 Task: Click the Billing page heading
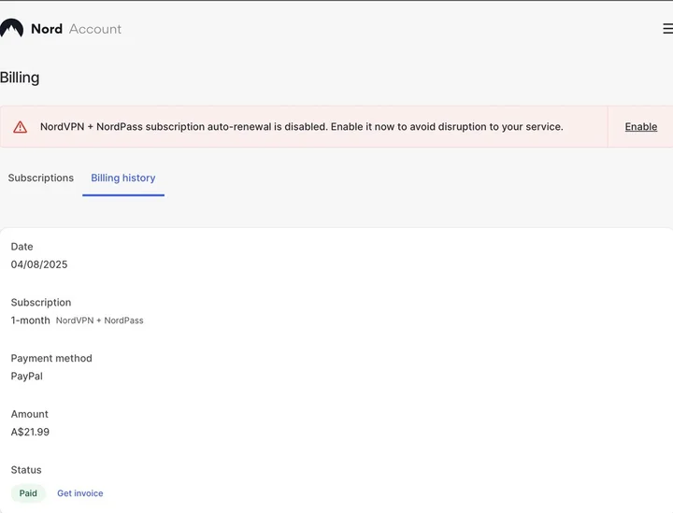20,78
